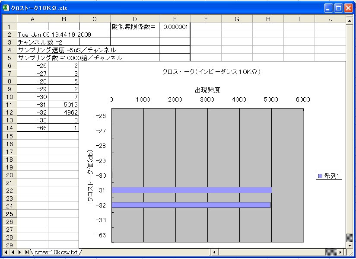
Task: Select row 29 header
Action: [10, 245]
